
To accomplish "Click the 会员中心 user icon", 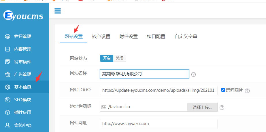I will tap(8, 125).
